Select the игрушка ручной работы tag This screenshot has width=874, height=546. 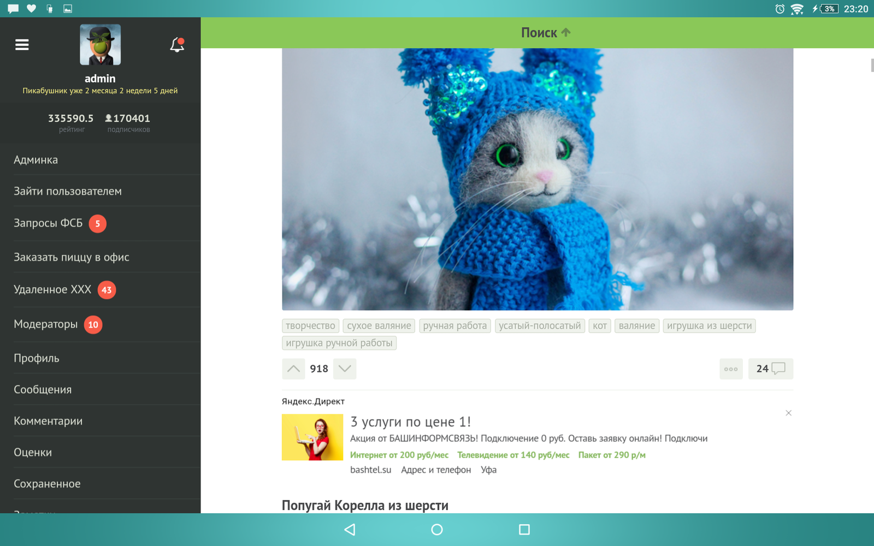point(339,343)
